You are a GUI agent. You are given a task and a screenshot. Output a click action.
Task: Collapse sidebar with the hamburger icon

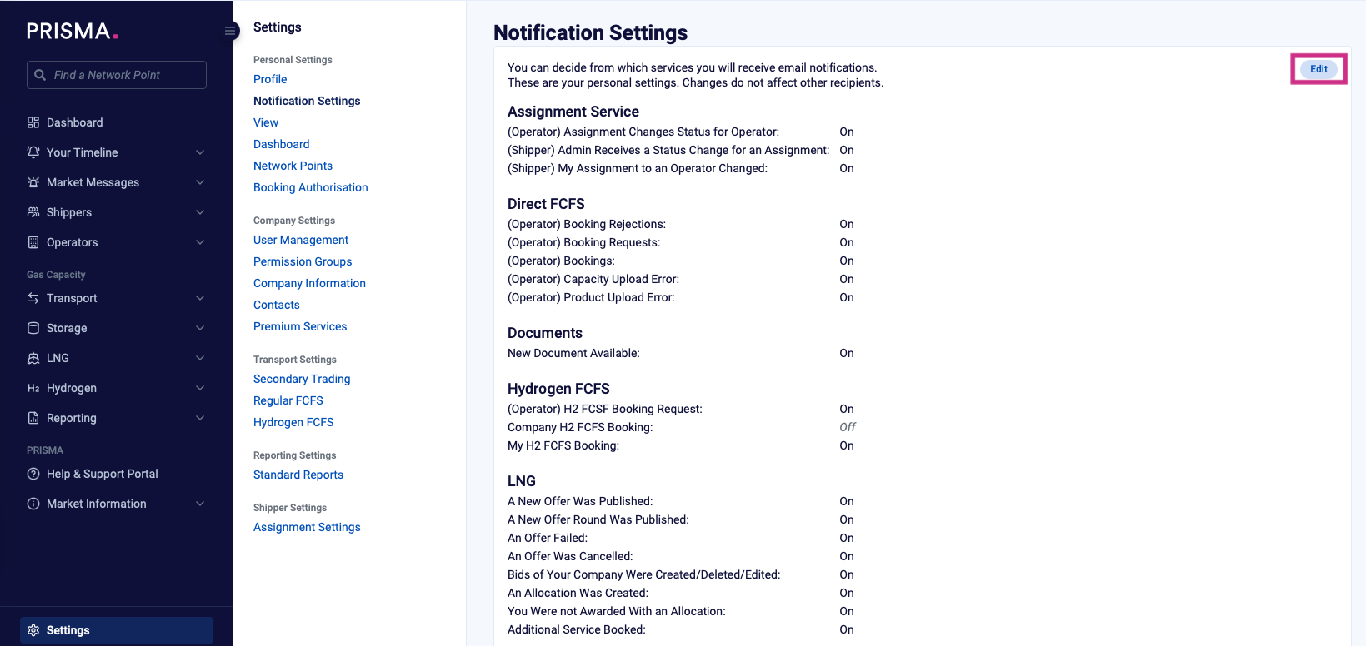[x=230, y=31]
